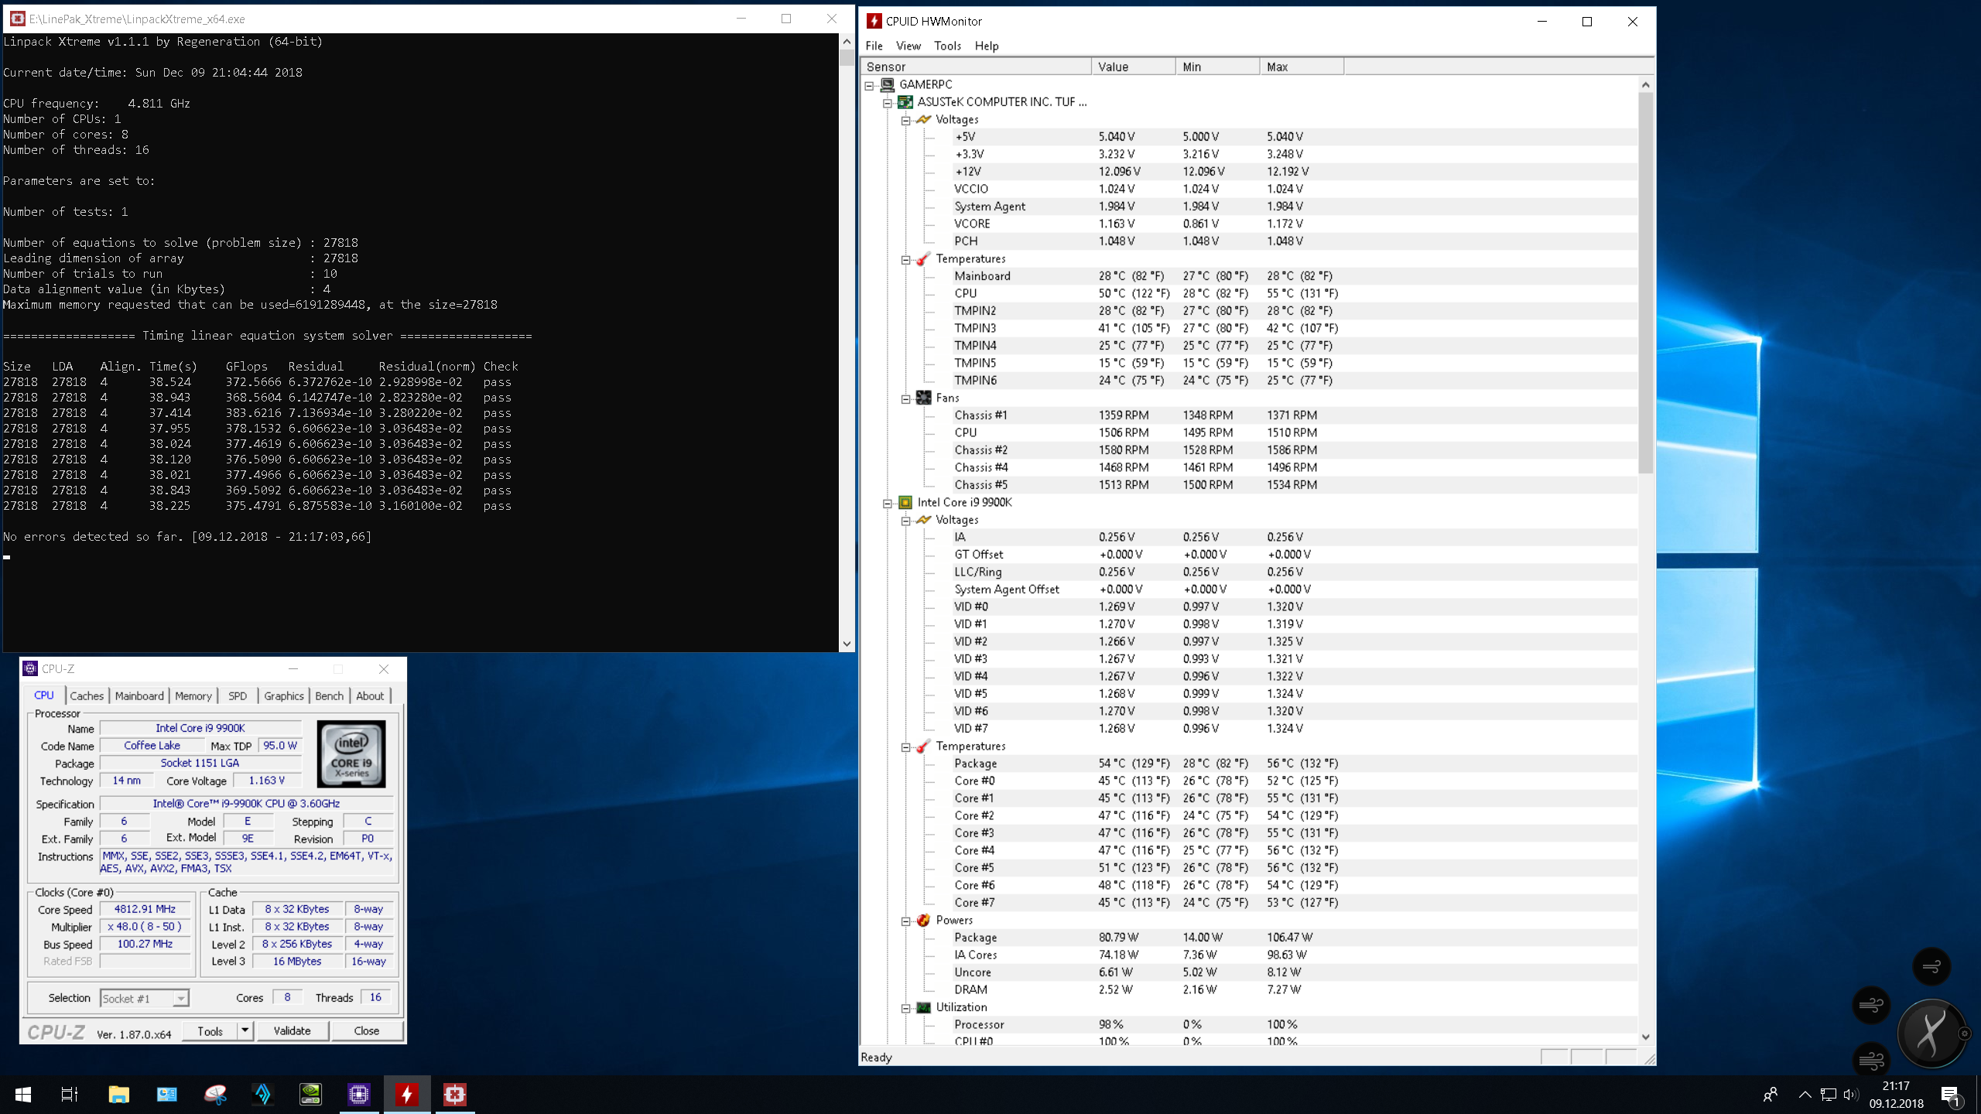Launch Snipping Tool from the taskbar
This screenshot has width=1981, height=1114.
coord(215,1095)
